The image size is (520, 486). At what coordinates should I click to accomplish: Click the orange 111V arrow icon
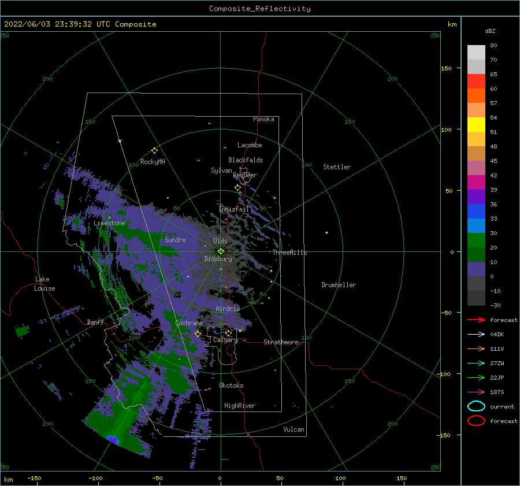pos(476,348)
